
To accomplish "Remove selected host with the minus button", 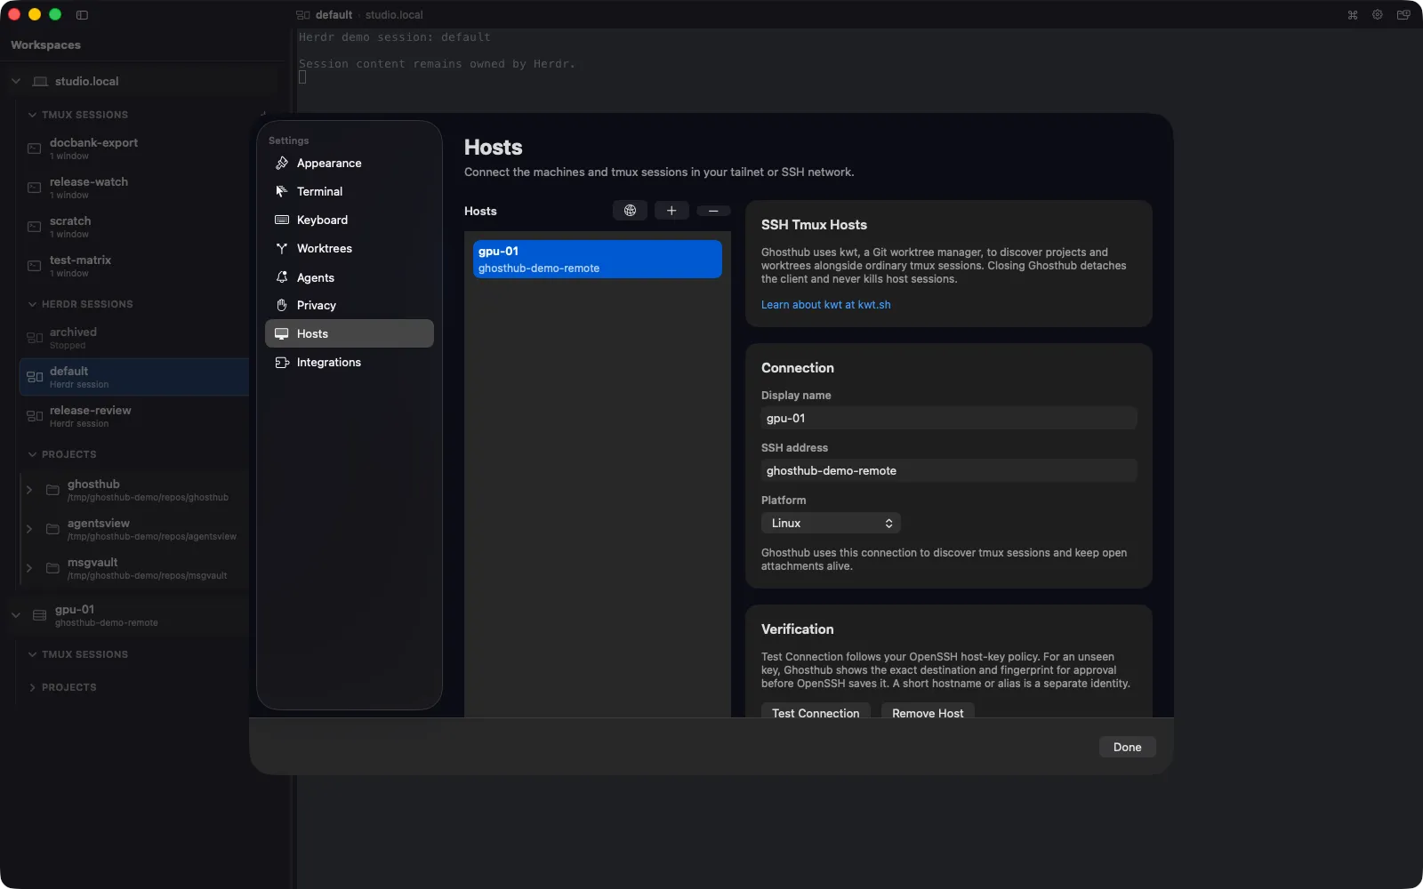I will coord(713,211).
